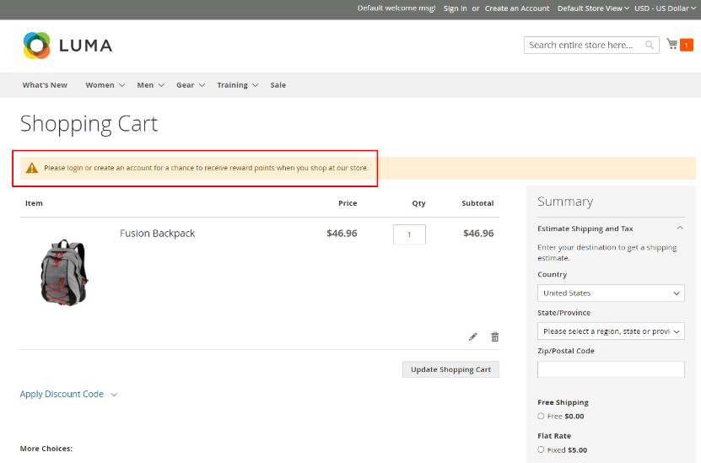Select the Fixed $5.00 flat rate option
Viewport: 701px width, 463px height.
542,450
